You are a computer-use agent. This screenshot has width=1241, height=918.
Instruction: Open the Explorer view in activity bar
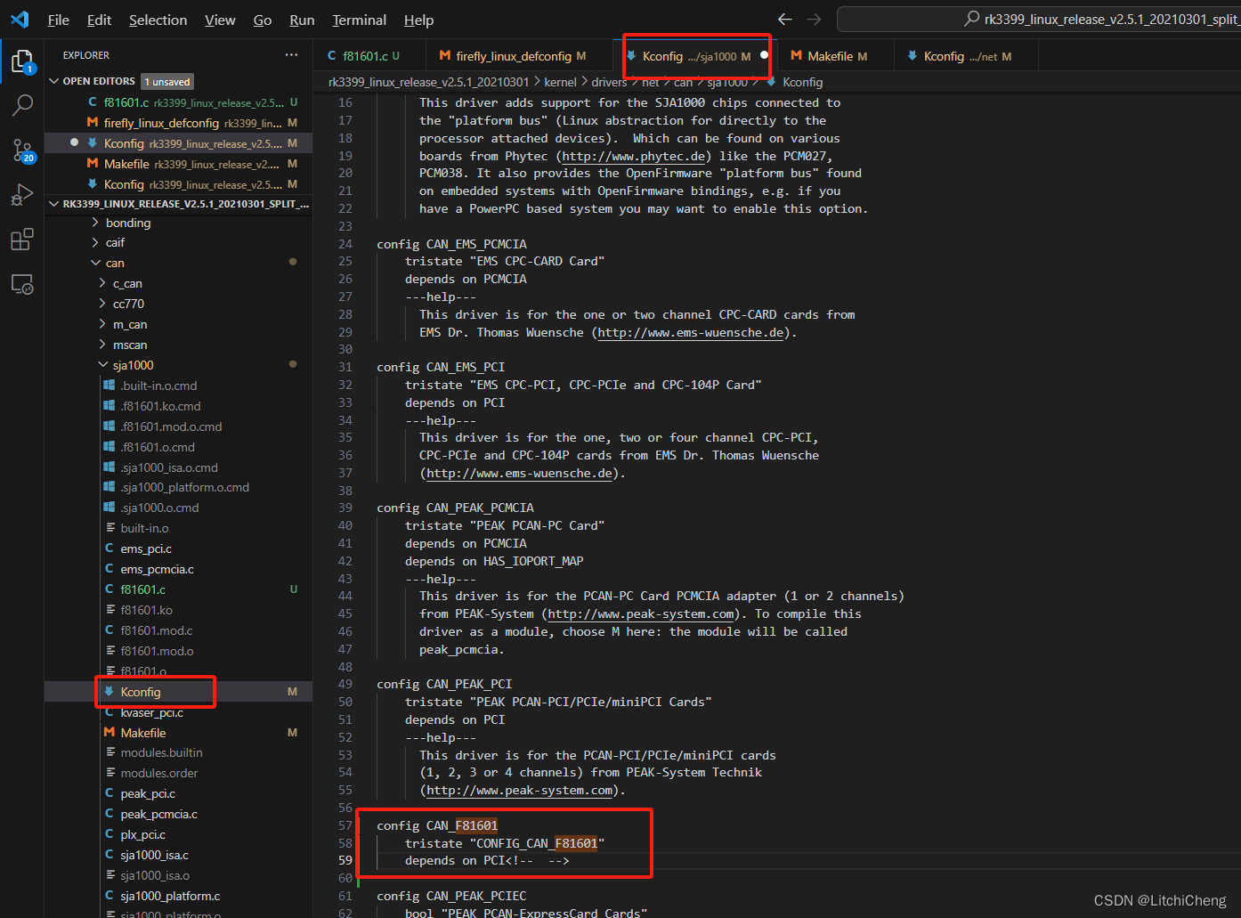click(x=21, y=61)
